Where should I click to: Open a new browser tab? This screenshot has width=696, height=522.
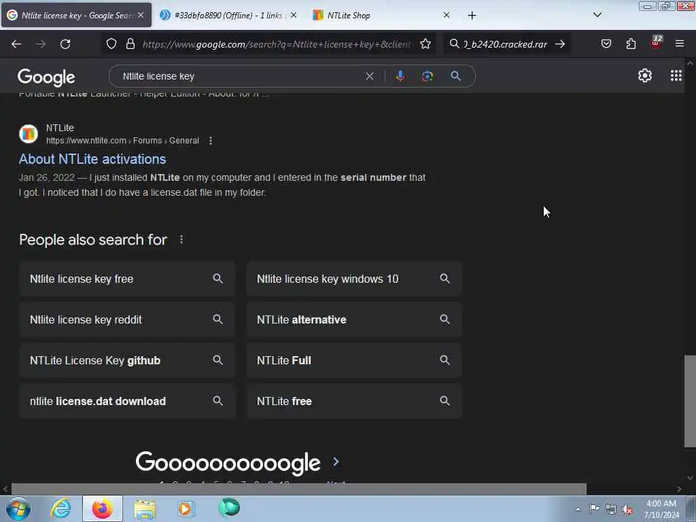point(472,16)
